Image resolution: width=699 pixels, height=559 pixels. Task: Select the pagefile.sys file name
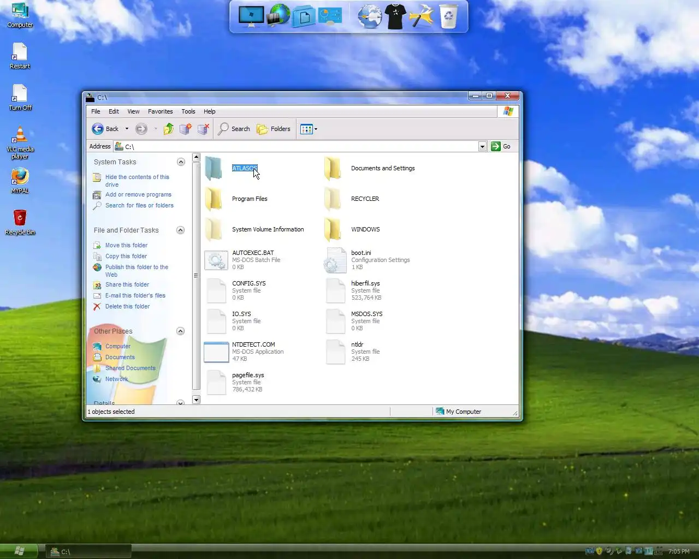click(248, 375)
